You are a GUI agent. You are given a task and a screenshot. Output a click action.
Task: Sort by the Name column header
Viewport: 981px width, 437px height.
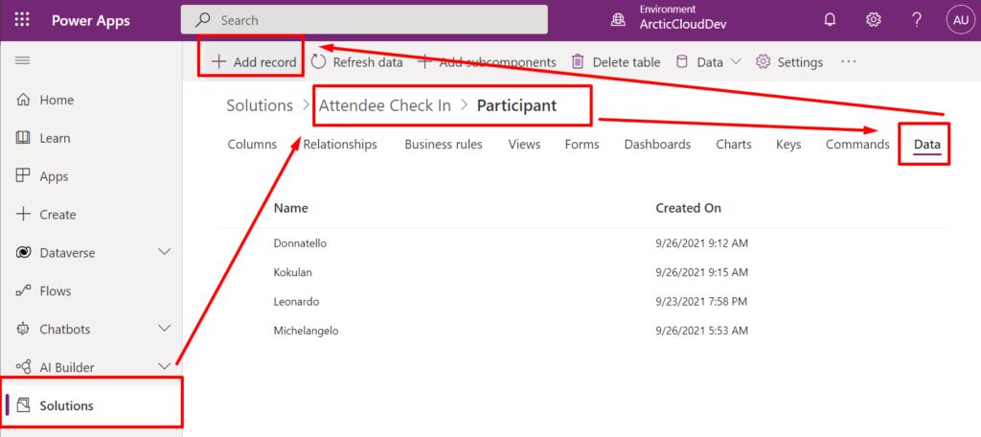[291, 209]
